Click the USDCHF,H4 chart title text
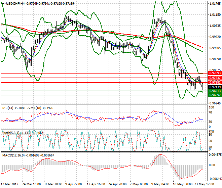 [x=14, y=3]
